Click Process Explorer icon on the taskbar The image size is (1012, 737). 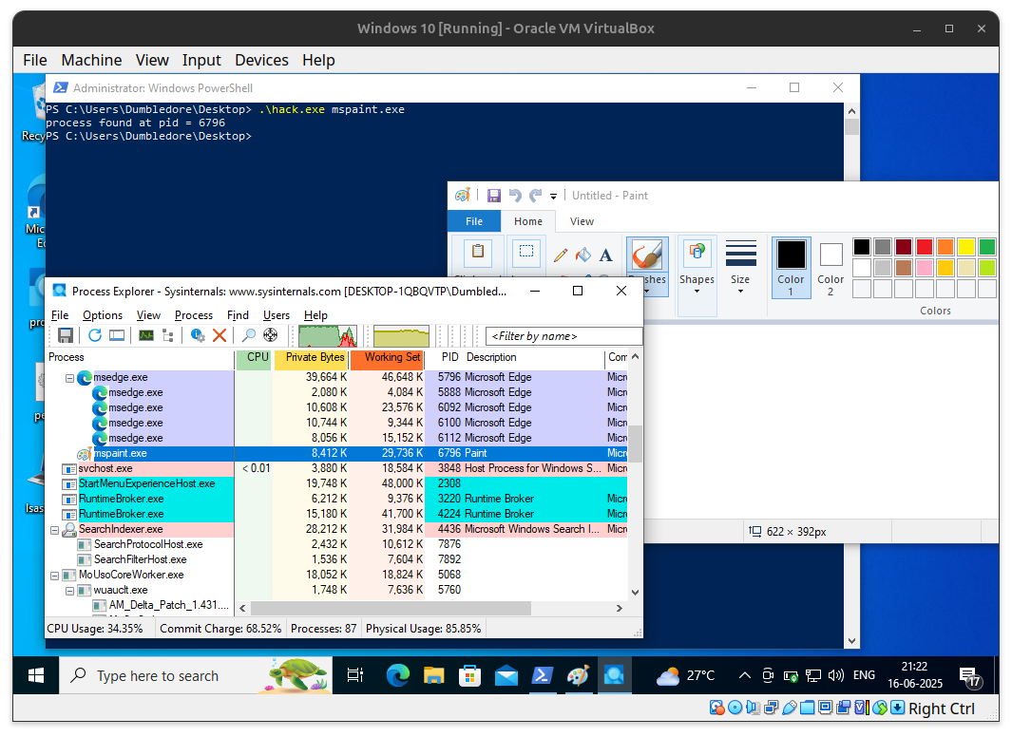[x=614, y=675]
